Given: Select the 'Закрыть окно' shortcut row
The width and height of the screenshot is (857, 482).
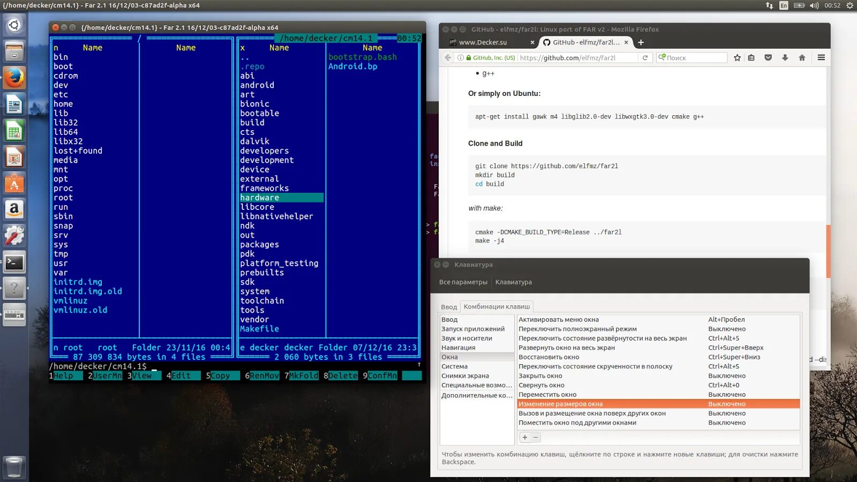Looking at the screenshot, I should pos(658,376).
